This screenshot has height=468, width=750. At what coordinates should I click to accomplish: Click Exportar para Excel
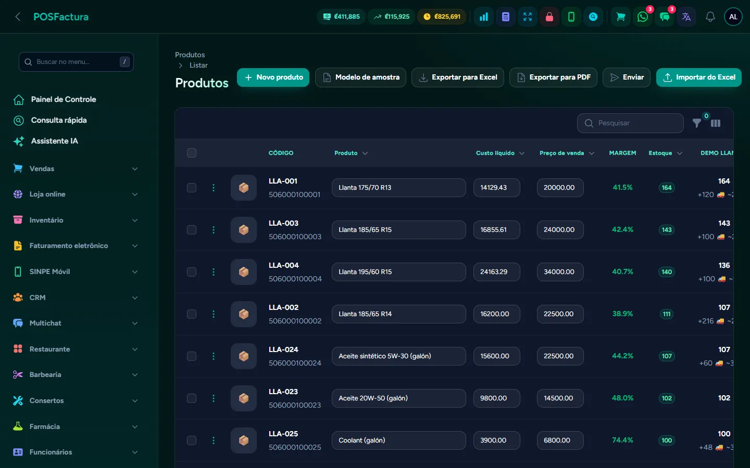pyautogui.click(x=458, y=77)
